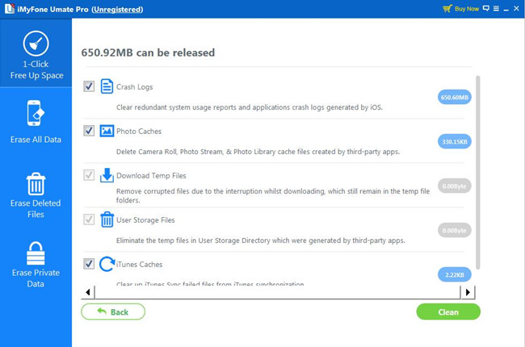Screen dimensions: 525x347
Task: Click the horizontal scrollbar left arrow
Action: [88, 292]
